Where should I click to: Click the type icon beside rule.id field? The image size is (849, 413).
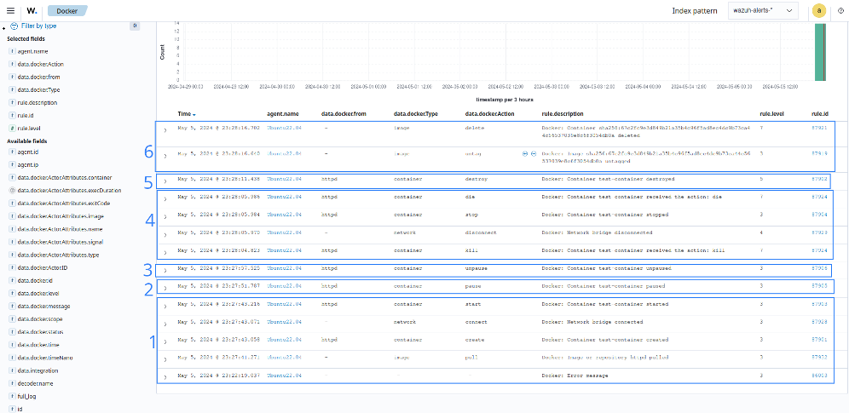(x=12, y=115)
